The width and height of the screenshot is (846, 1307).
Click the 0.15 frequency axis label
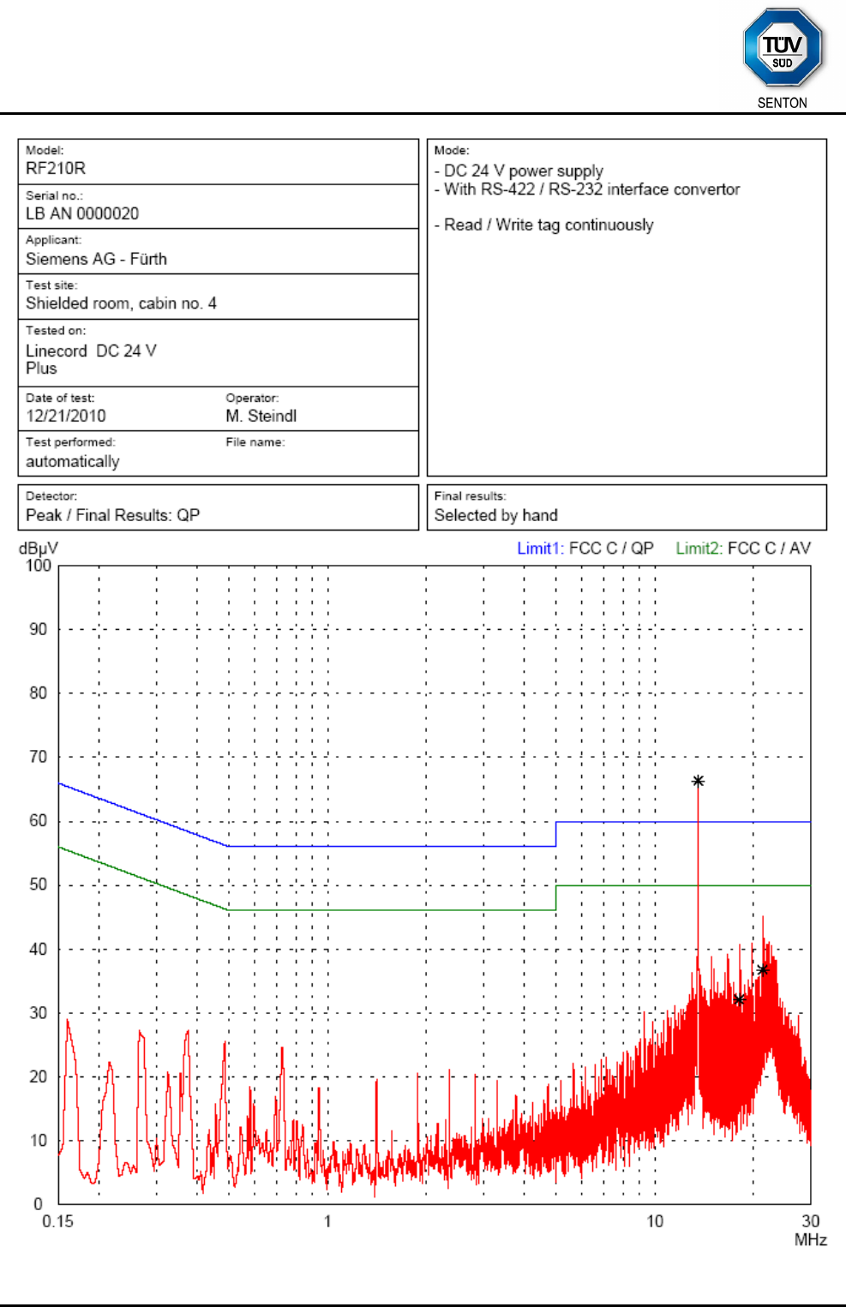[x=57, y=1221]
